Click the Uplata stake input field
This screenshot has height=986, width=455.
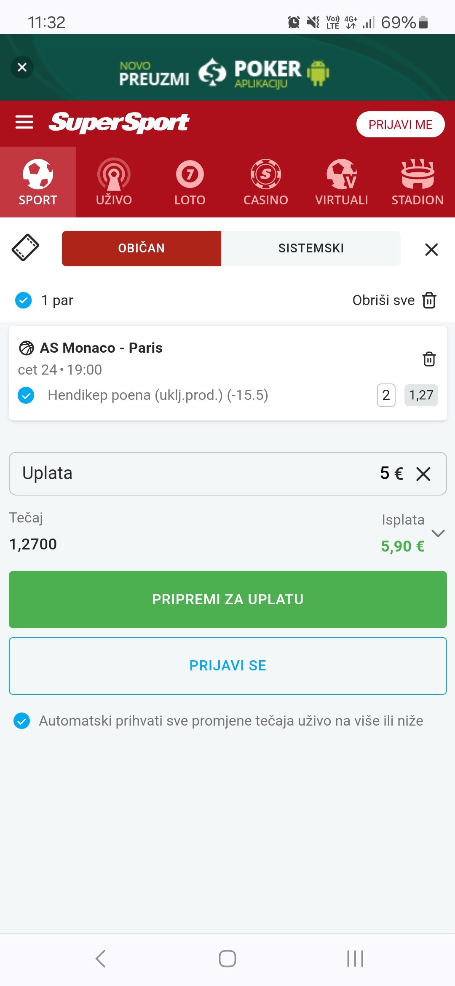227,474
